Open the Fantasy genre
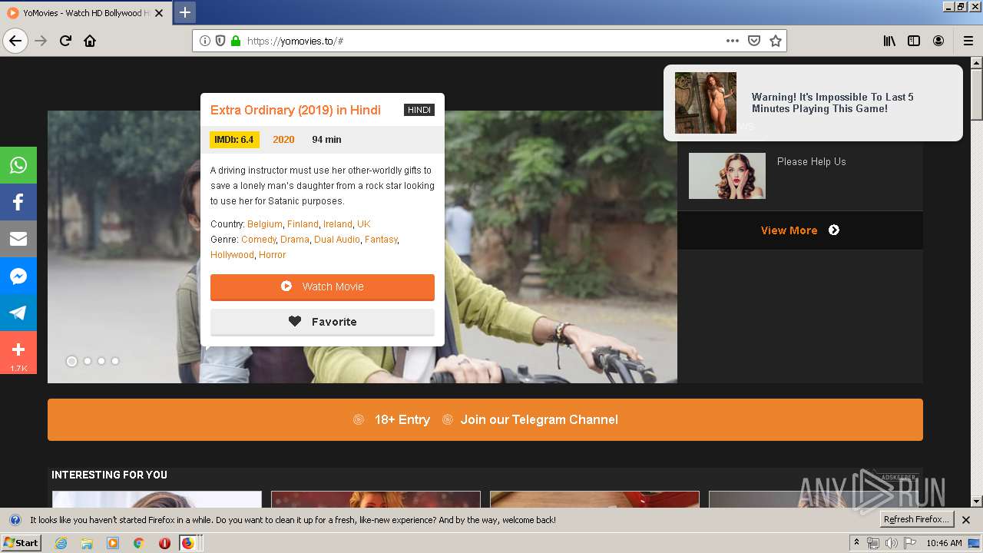This screenshot has width=983, height=553. pos(381,240)
